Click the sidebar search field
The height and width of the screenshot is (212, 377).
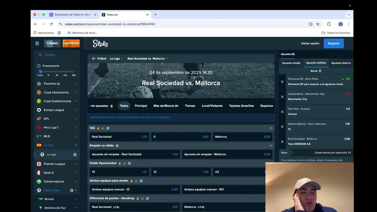tap(57, 55)
